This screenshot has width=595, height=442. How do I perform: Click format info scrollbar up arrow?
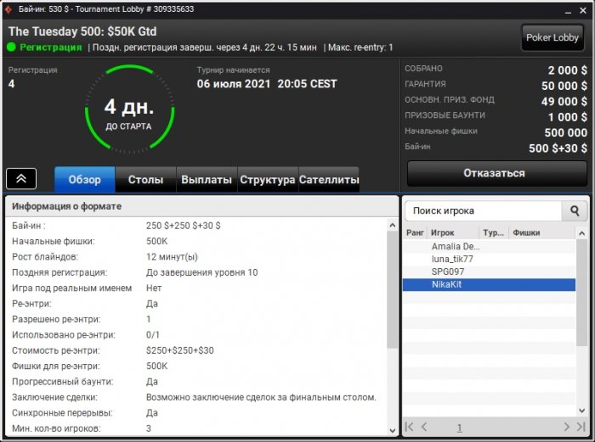[x=393, y=226]
